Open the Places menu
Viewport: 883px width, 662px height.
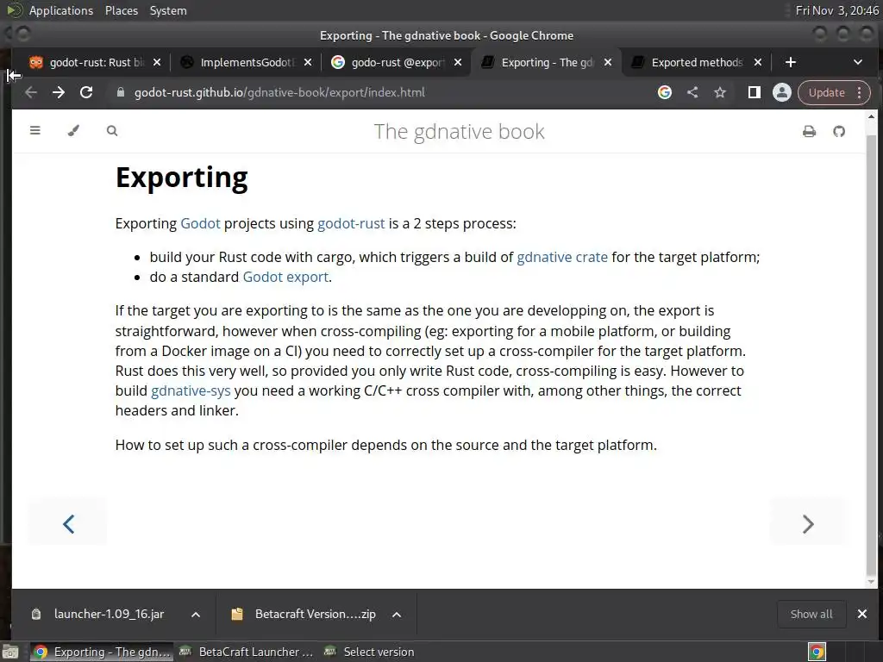coord(121,10)
